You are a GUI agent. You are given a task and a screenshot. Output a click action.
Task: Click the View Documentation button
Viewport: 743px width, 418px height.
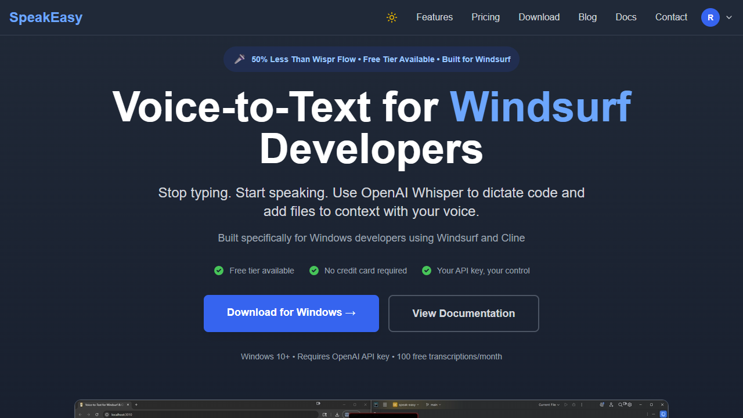coord(463,313)
